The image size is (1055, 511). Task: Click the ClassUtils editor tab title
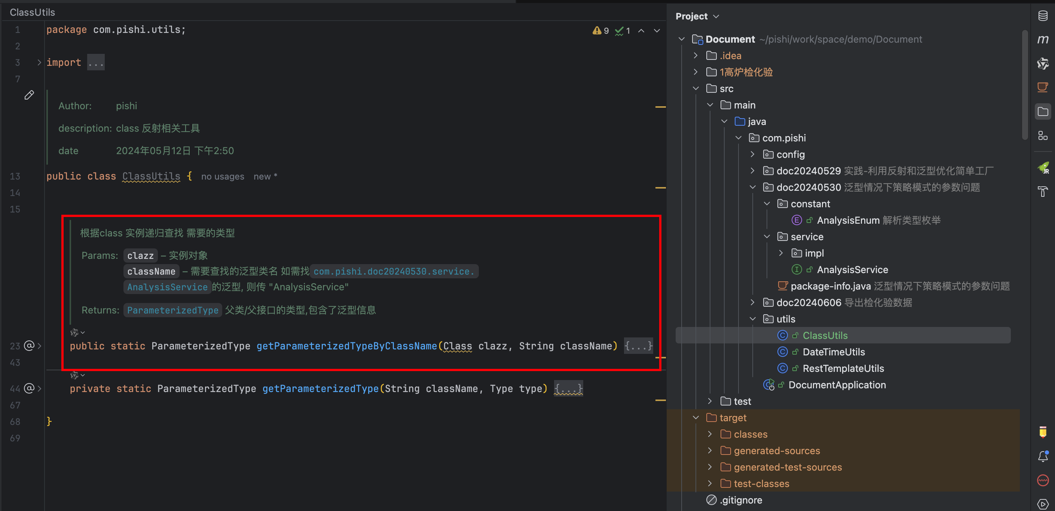point(32,12)
